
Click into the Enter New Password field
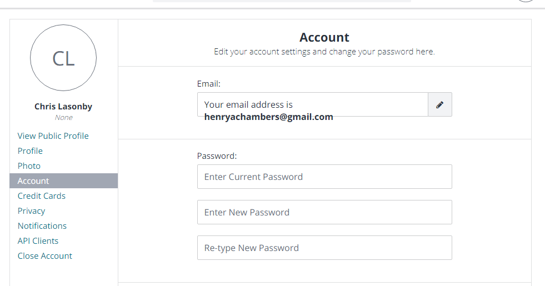[324, 212]
